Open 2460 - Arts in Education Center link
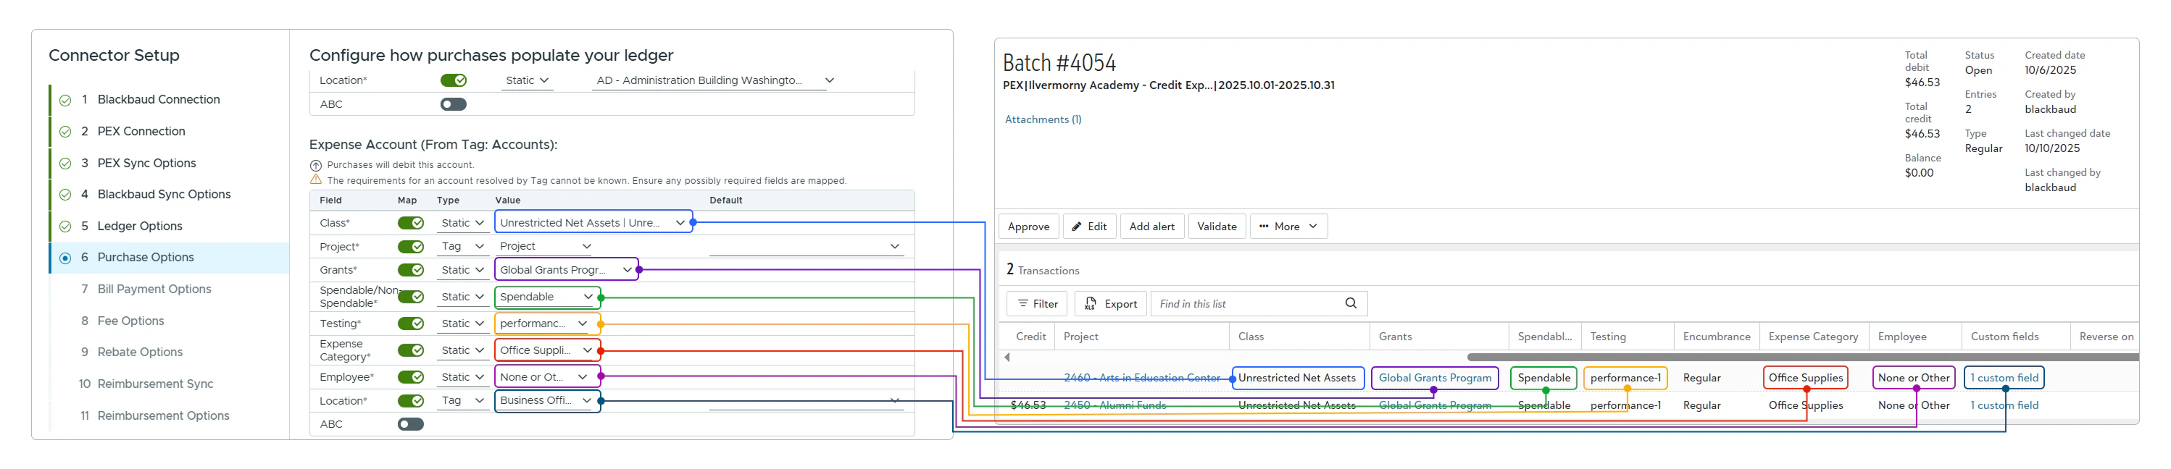This screenshot has height=469, width=2171. pos(1141,379)
